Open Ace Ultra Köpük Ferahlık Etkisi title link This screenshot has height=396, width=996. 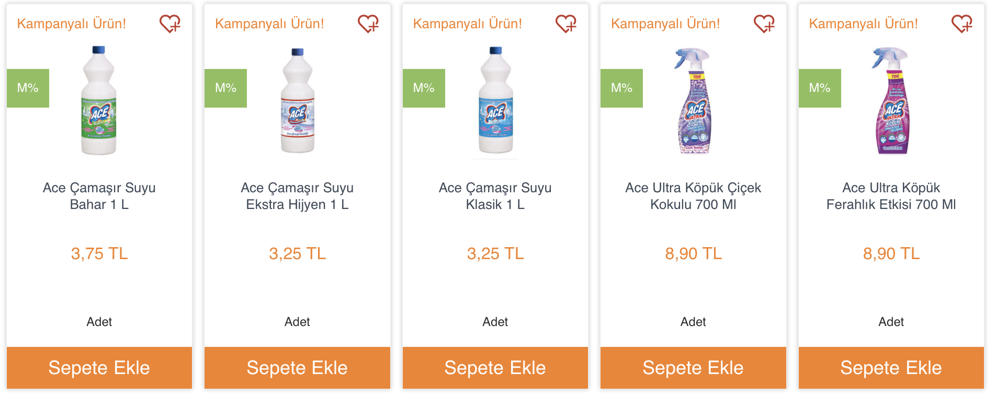(891, 196)
